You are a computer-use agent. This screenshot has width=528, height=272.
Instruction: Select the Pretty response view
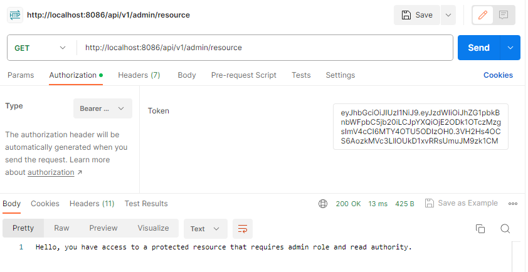point(23,228)
